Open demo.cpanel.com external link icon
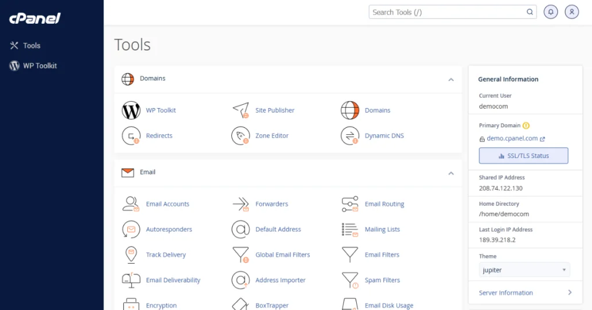Screen dimensions: 592x310 542,139
